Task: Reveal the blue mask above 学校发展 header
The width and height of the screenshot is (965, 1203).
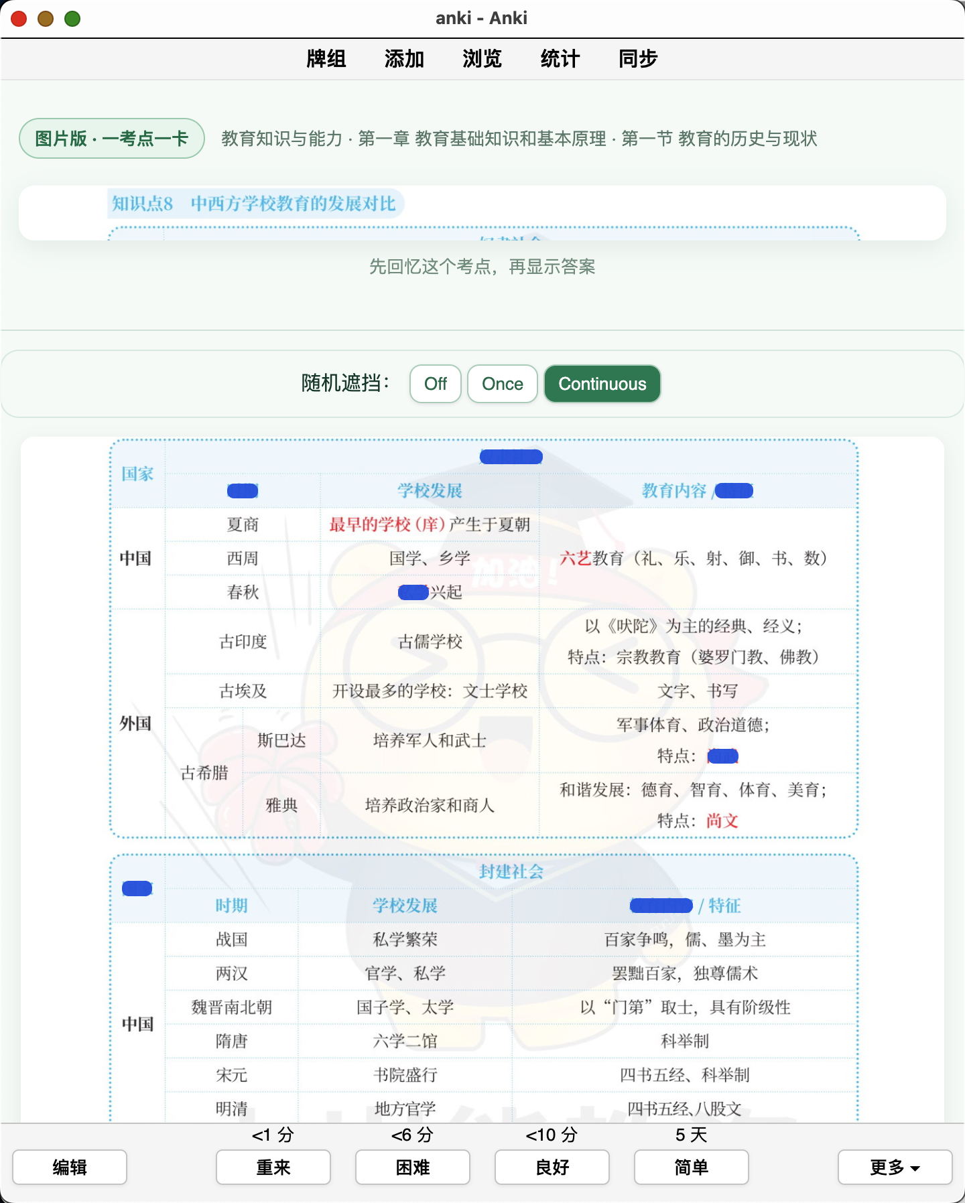Action: pos(511,457)
